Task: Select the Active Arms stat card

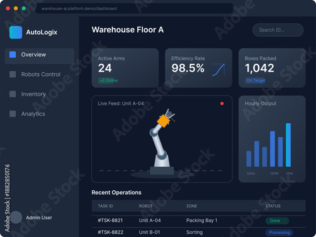Action: point(125,68)
